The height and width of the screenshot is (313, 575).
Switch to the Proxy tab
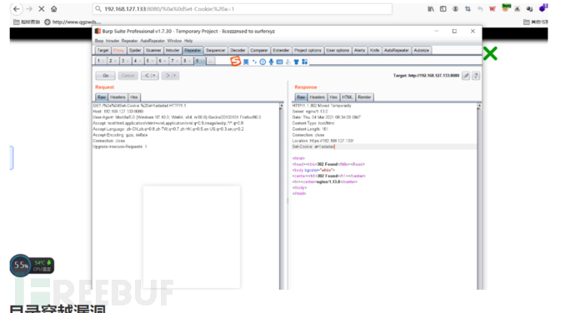(x=118, y=50)
